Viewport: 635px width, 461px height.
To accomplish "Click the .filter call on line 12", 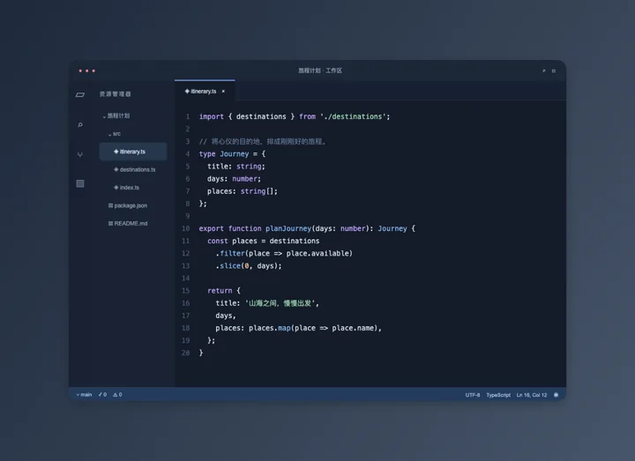I will [x=284, y=253].
